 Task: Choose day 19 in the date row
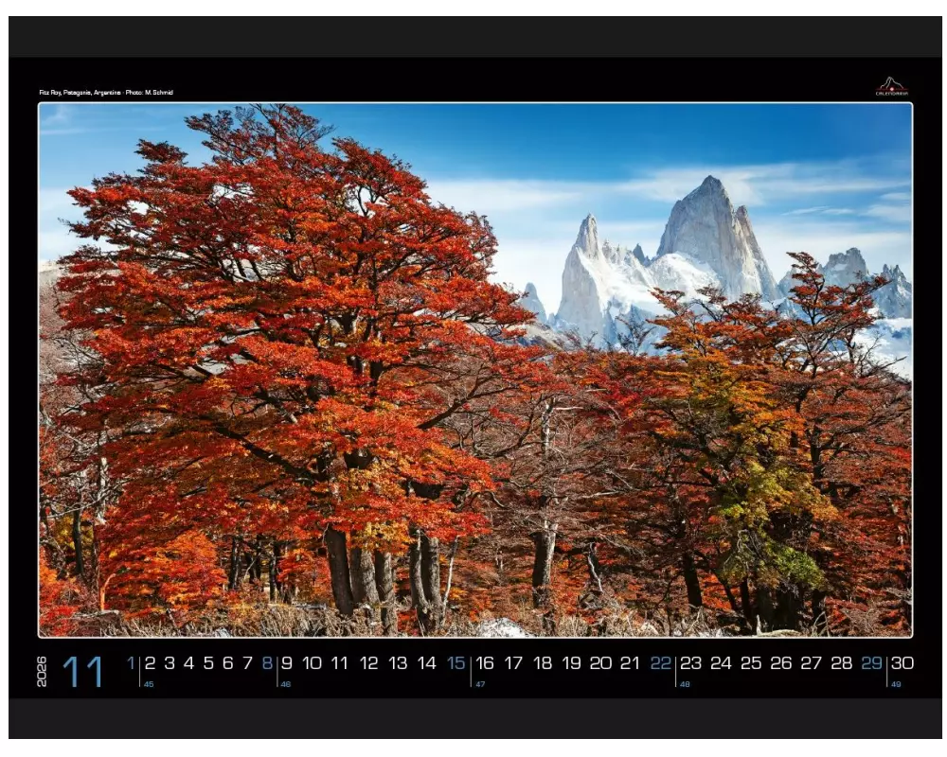click(x=572, y=663)
